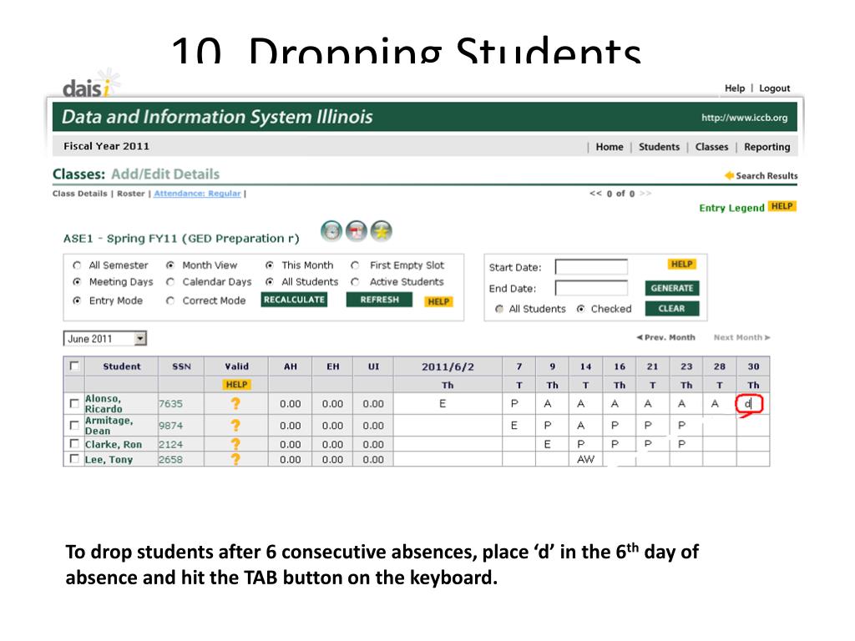Image resolution: width=855 pixels, height=641 pixels.
Task: Open the Classes menu
Action: [x=711, y=147]
